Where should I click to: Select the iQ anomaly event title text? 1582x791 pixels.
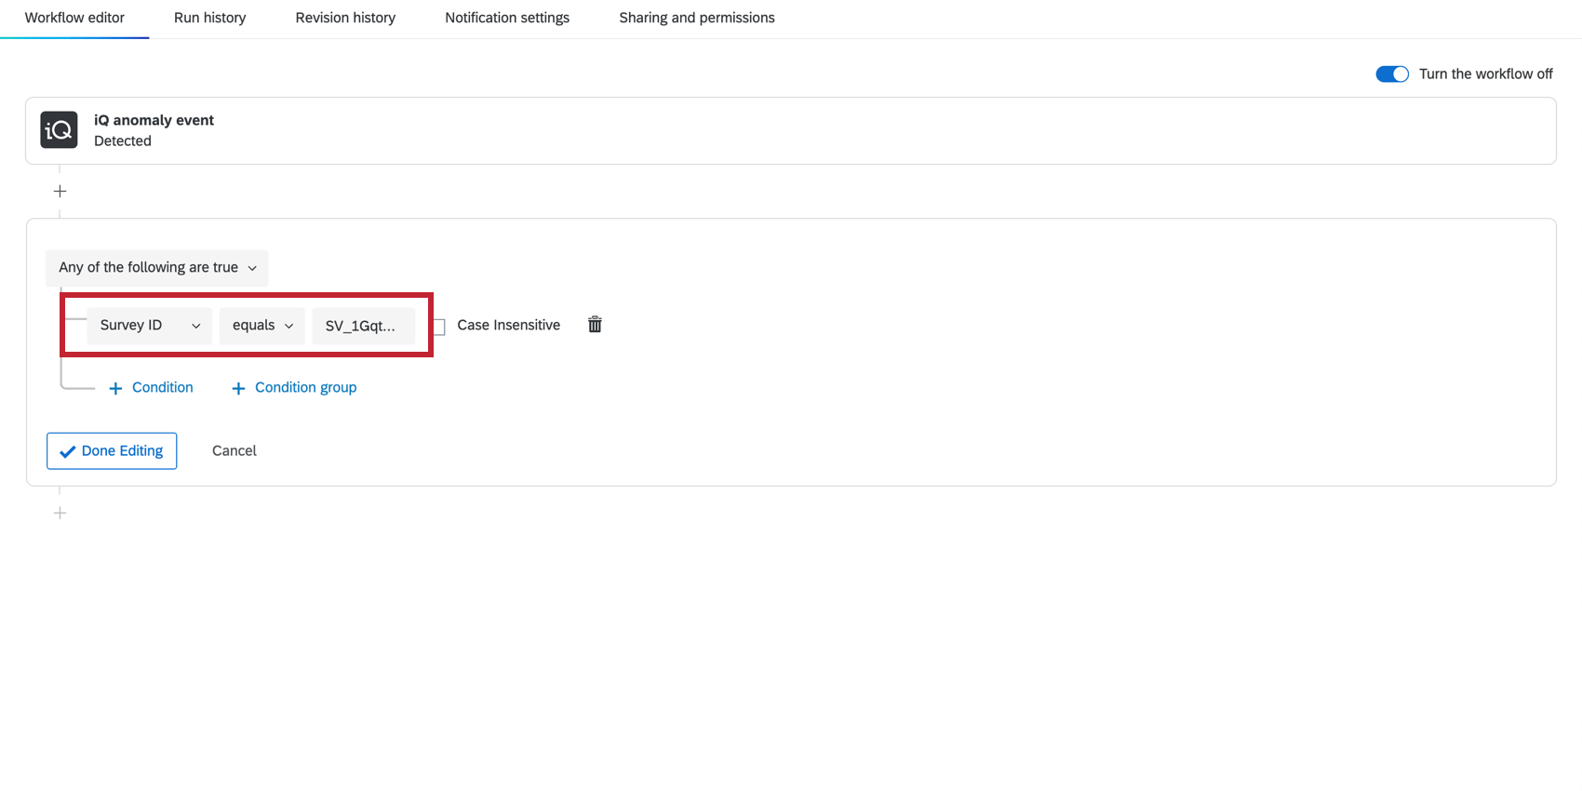point(154,120)
